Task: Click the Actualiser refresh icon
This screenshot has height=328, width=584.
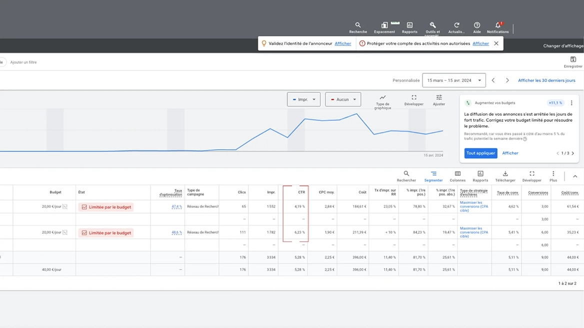Action: [456, 27]
